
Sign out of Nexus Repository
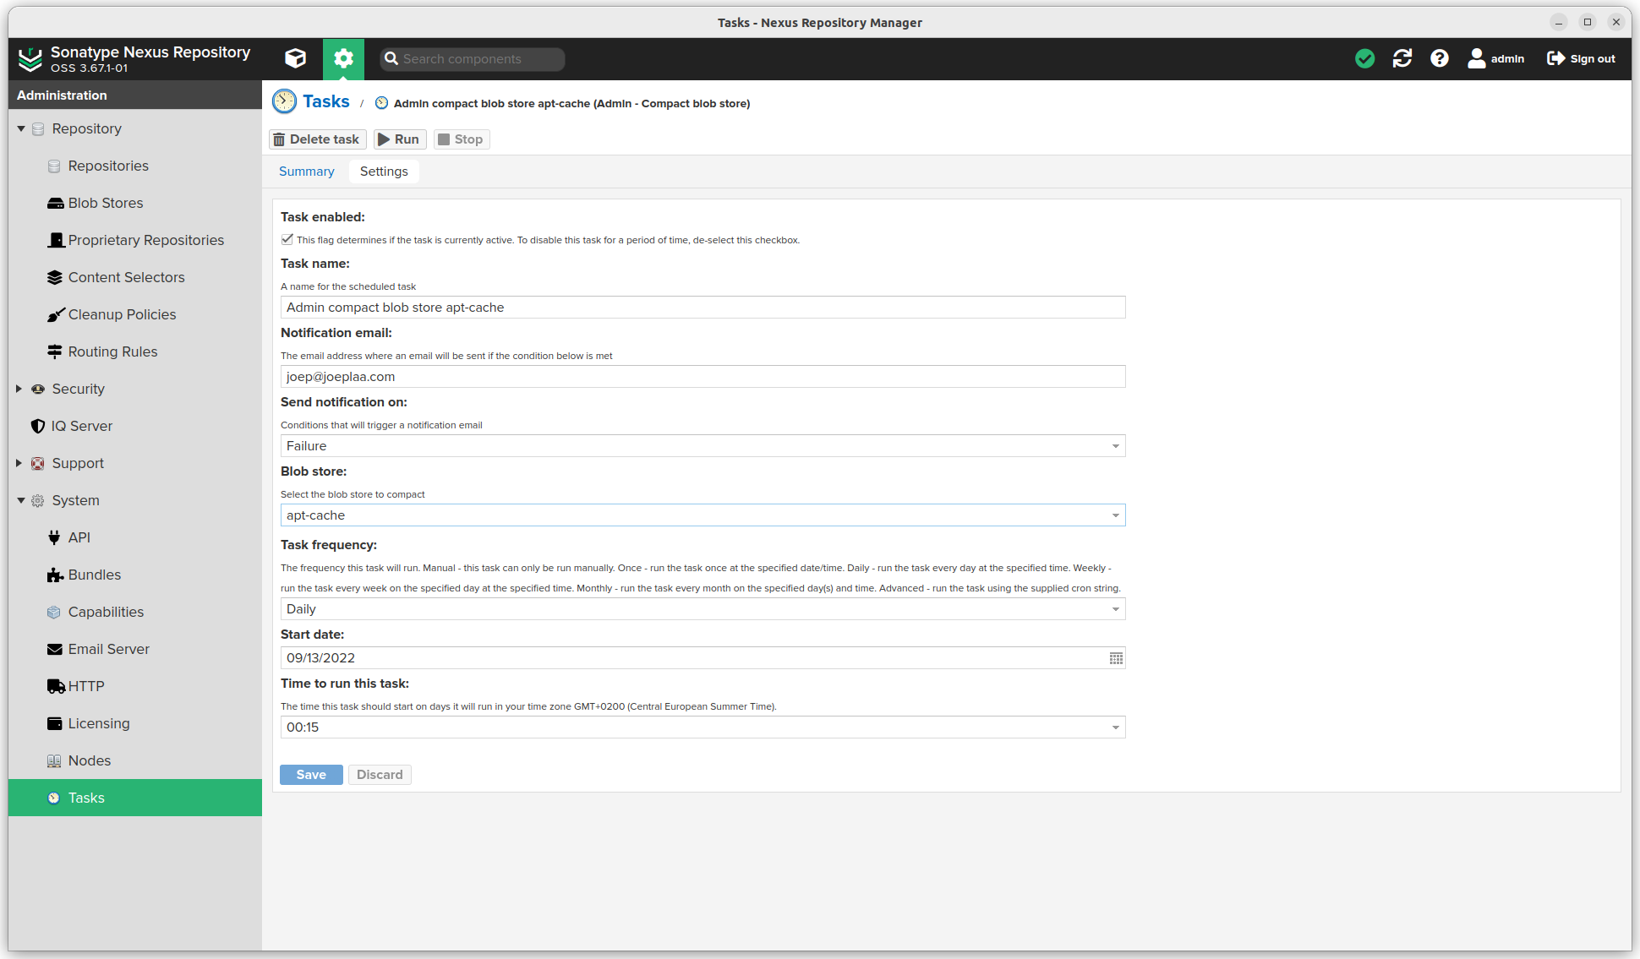[x=1581, y=58]
